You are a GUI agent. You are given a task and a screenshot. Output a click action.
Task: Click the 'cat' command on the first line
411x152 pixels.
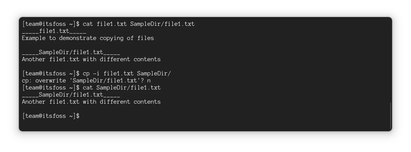coord(88,24)
